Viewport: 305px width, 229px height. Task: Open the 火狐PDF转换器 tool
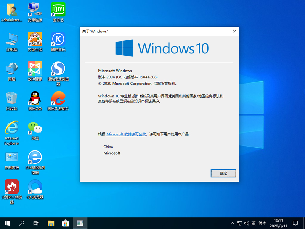[x=11, y=187]
